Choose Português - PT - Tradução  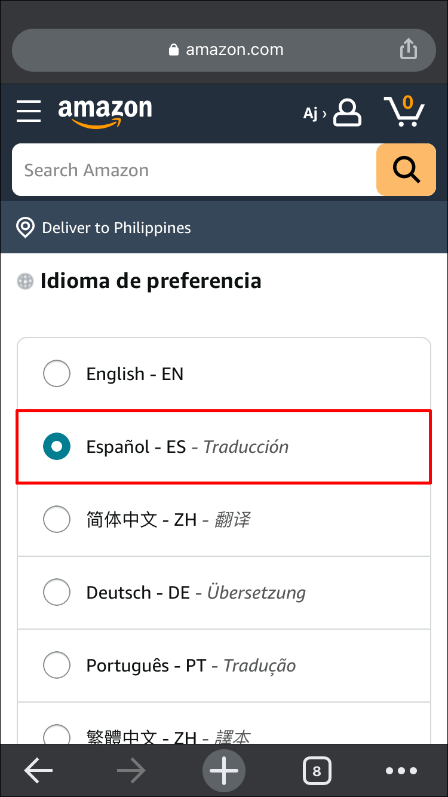pos(57,665)
